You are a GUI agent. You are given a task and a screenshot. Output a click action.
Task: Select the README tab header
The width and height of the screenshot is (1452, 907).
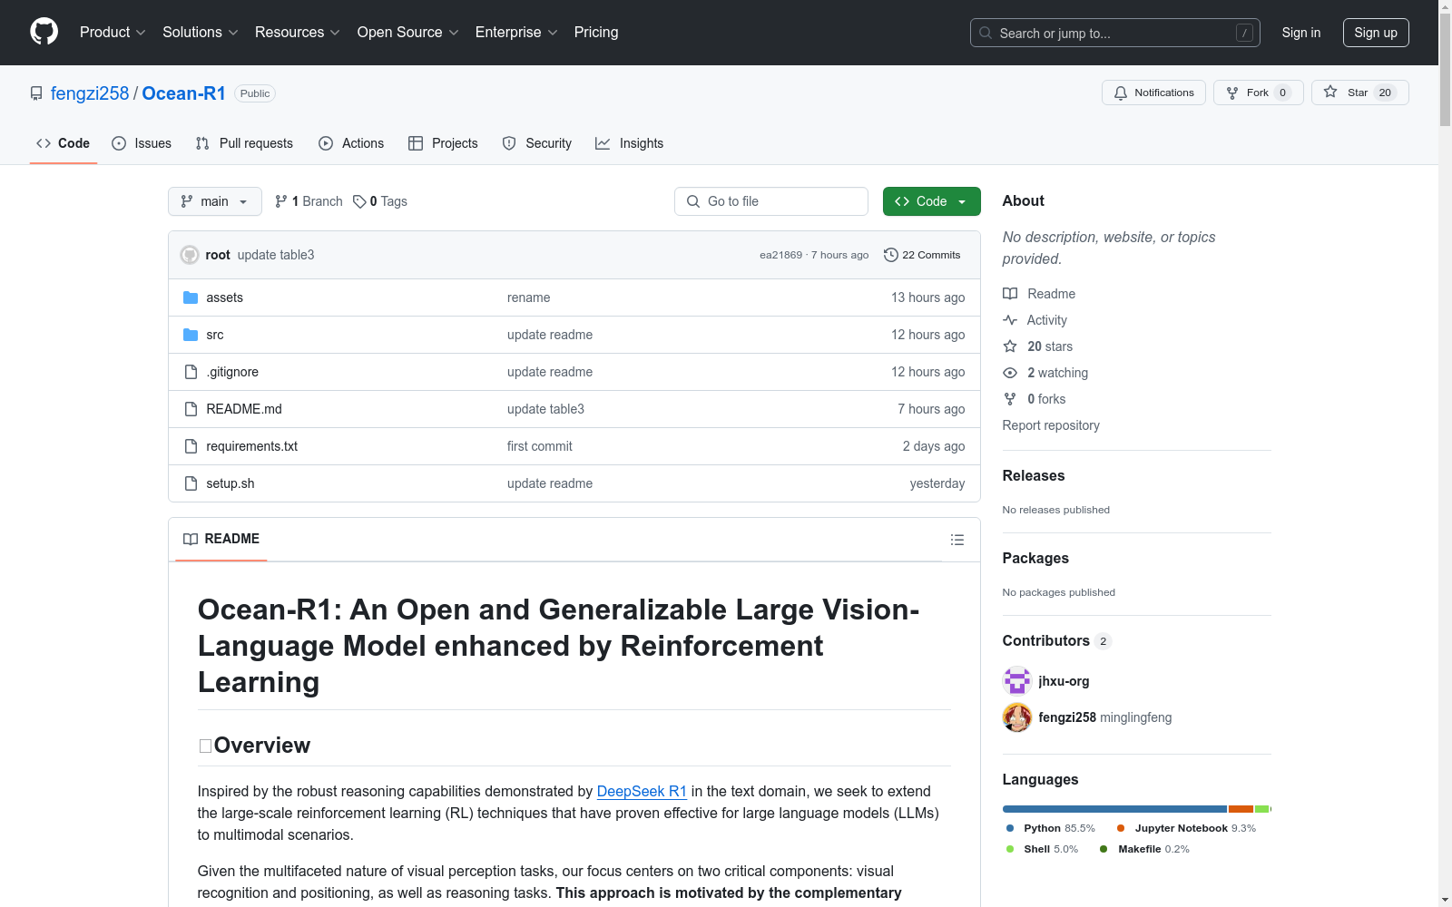(221, 539)
